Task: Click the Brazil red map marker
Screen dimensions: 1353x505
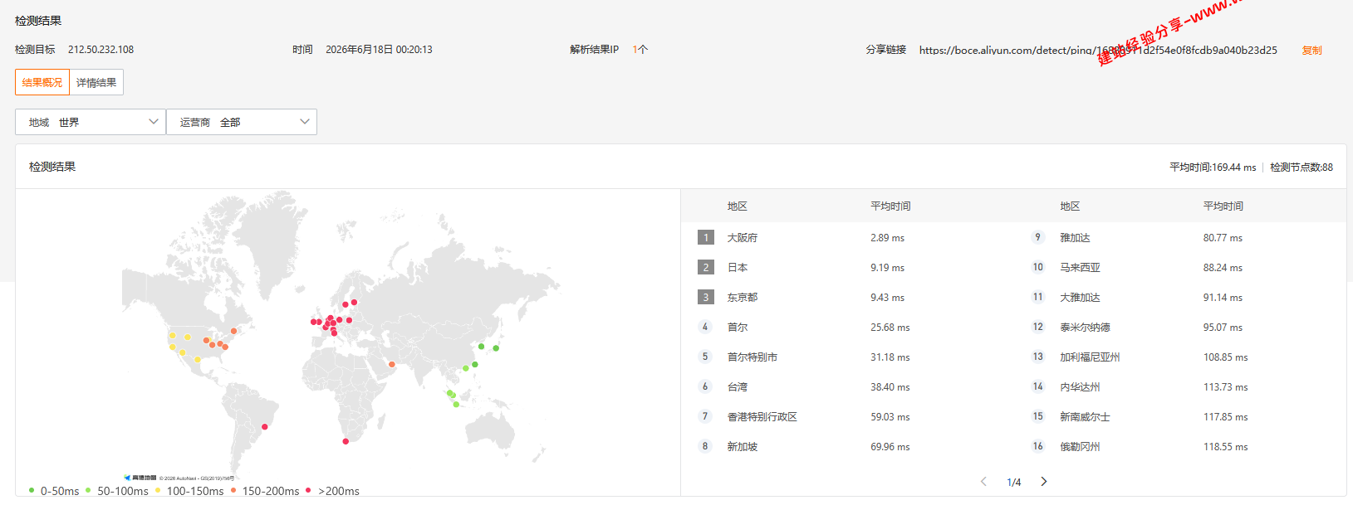Action: pos(265,427)
